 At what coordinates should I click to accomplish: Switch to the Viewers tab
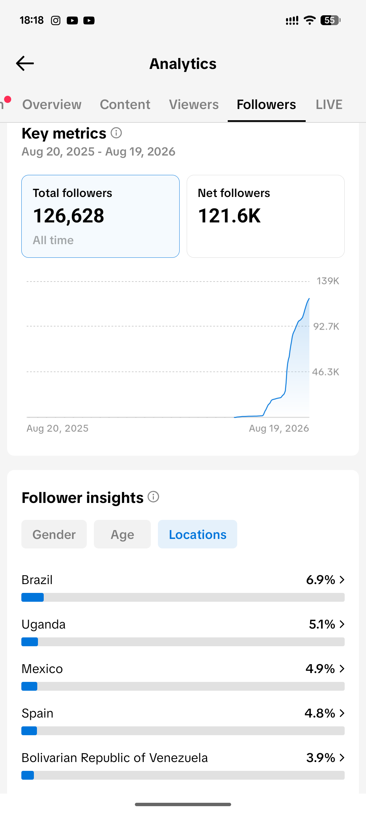[x=194, y=104]
